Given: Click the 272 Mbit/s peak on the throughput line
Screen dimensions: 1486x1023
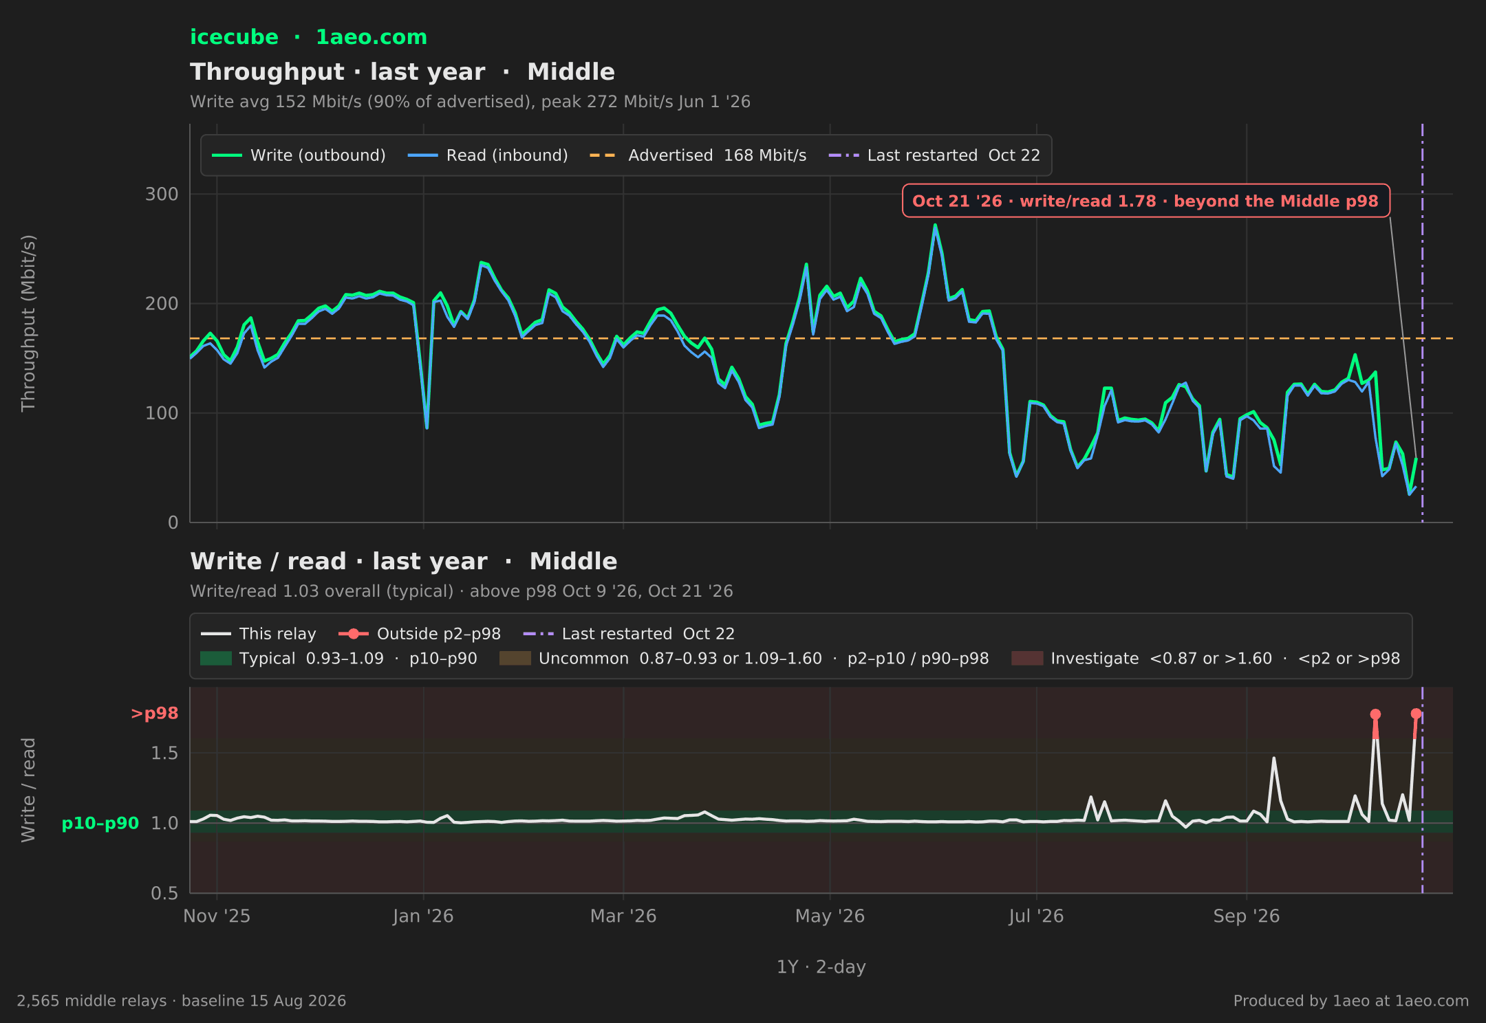Looking at the screenshot, I should point(935,225).
